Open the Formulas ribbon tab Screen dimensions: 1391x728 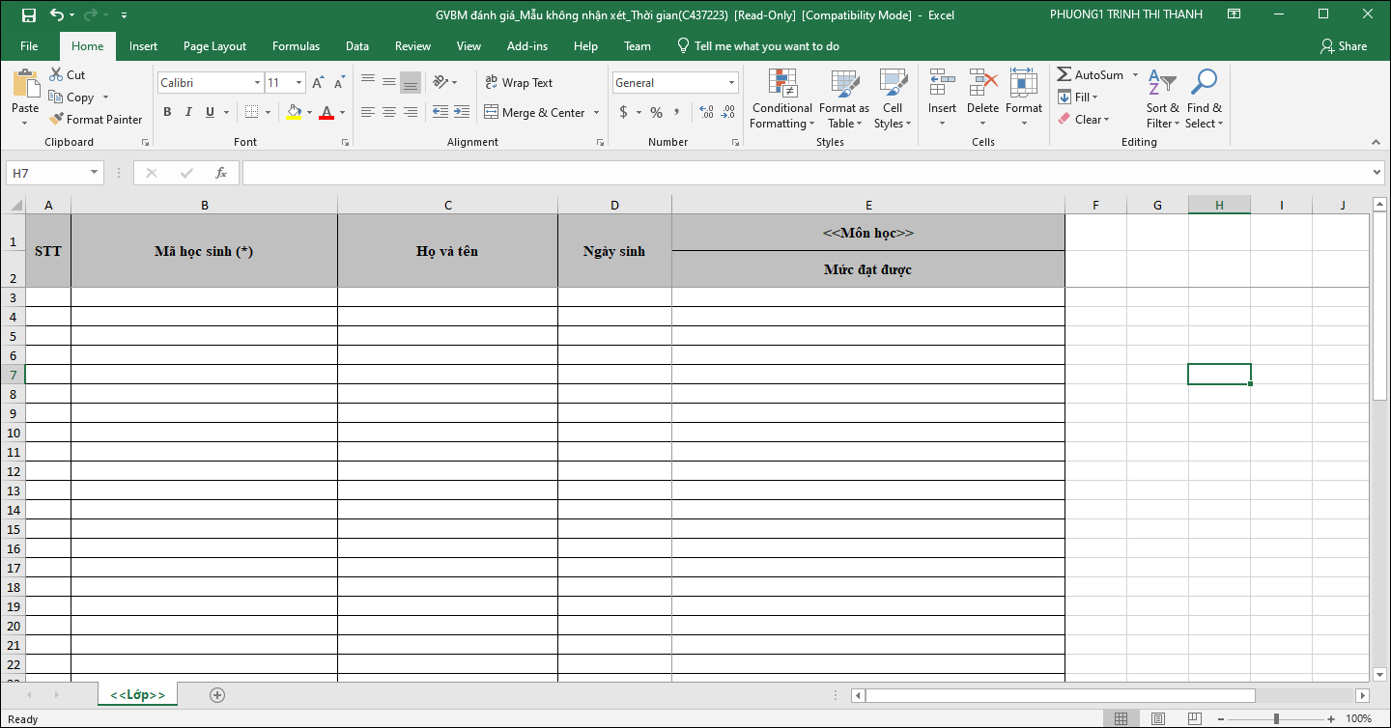point(296,46)
